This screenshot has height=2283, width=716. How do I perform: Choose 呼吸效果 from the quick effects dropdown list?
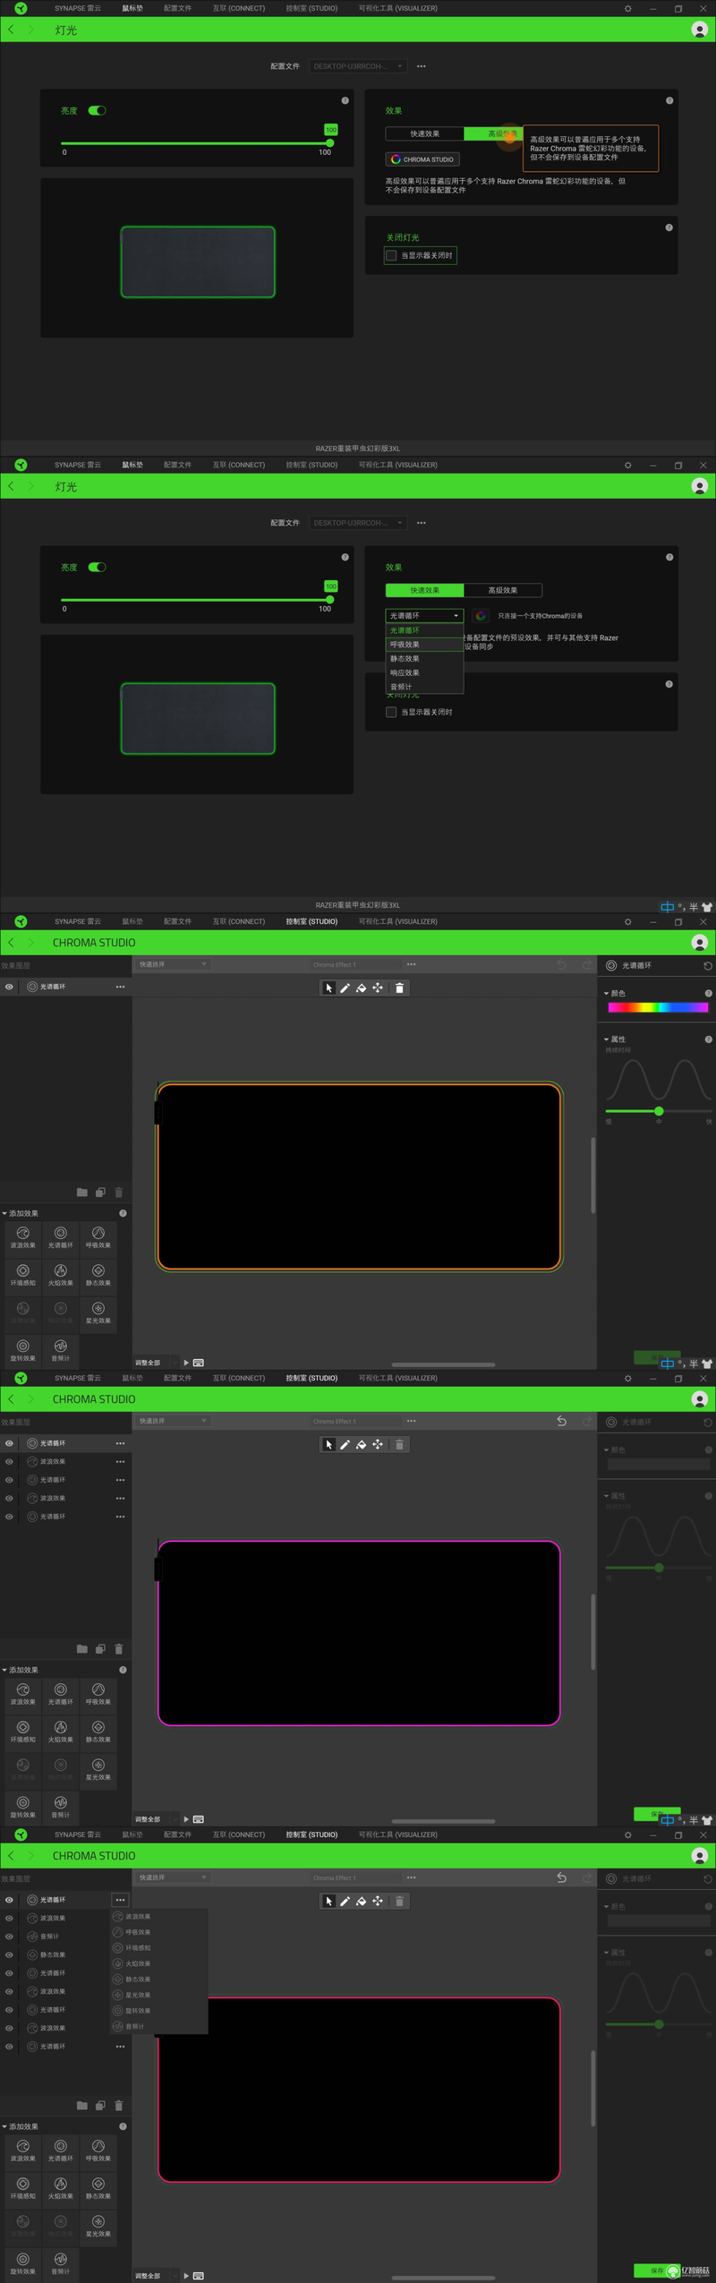click(424, 645)
